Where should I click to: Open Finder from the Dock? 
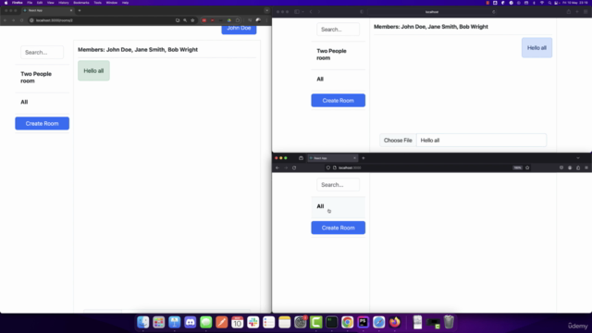(143, 322)
